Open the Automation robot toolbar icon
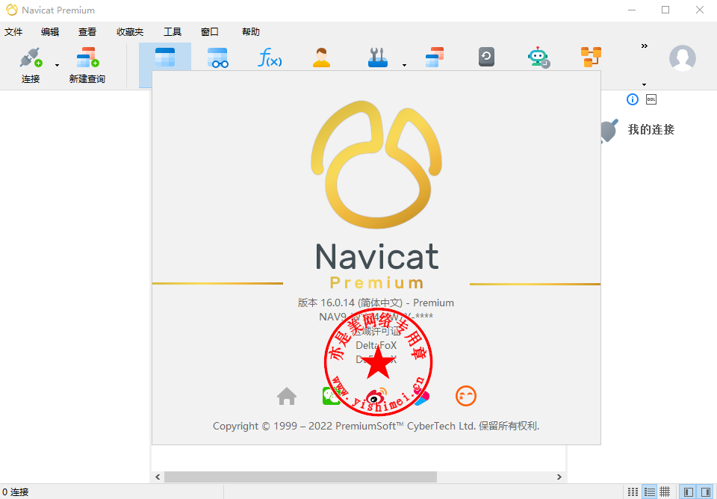Screen dimensions: 717x499 [x=538, y=58]
